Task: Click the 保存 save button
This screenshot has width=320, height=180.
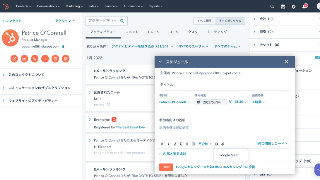Action: coord(166,167)
